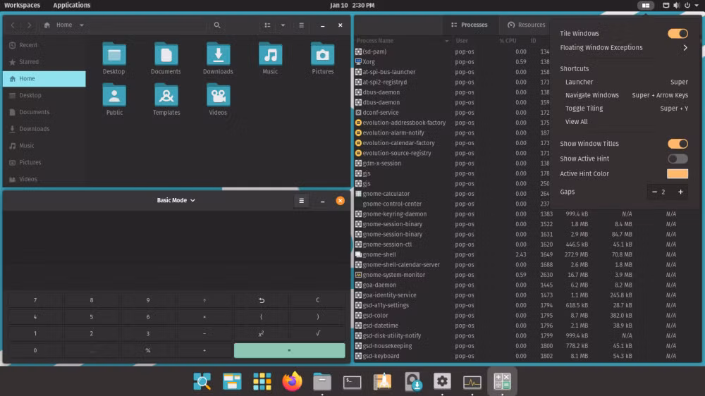Select Downloads in Files sidebar

tap(44, 129)
